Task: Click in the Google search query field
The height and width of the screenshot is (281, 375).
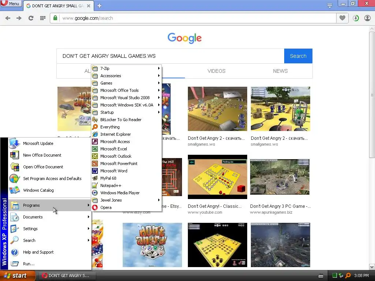Action: (170, 56)
